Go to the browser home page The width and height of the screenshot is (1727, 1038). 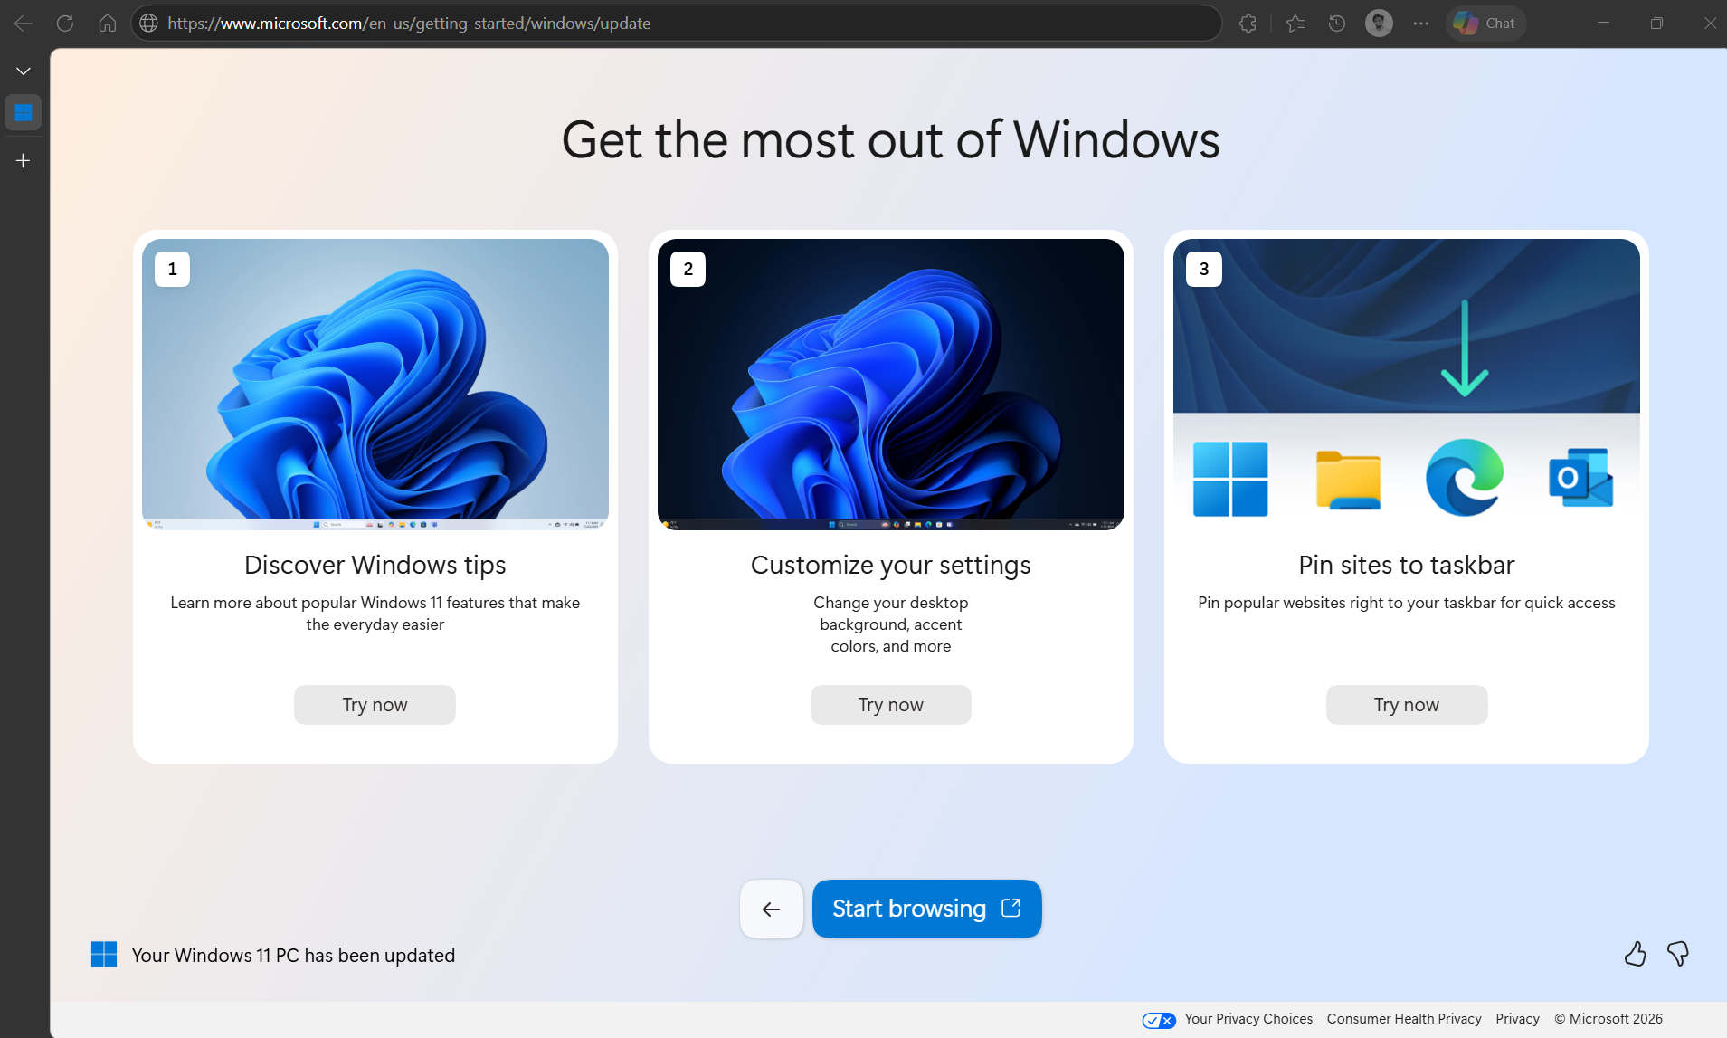(x=107, y=23)
